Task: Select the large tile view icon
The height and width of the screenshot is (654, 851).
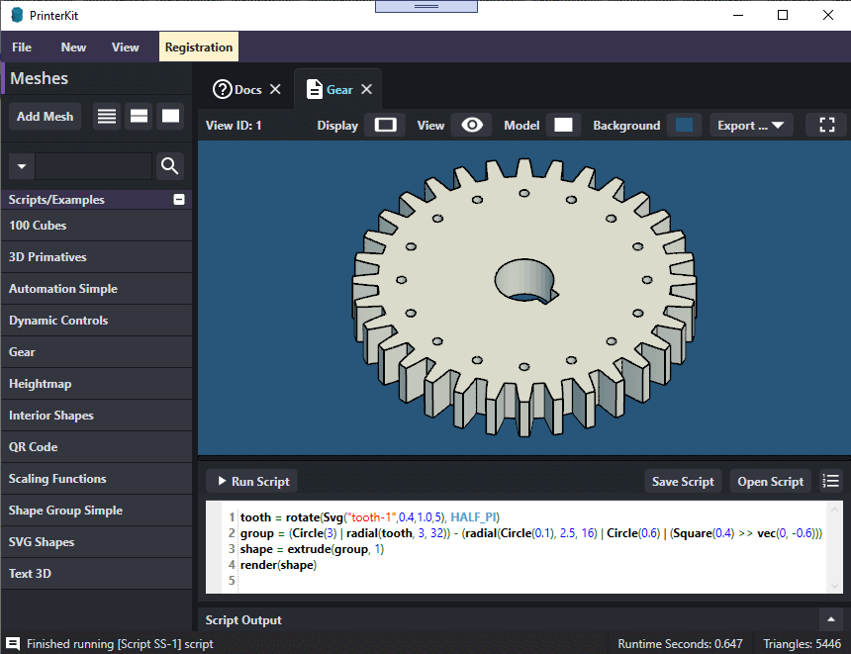Action: [x=170, y=116]
